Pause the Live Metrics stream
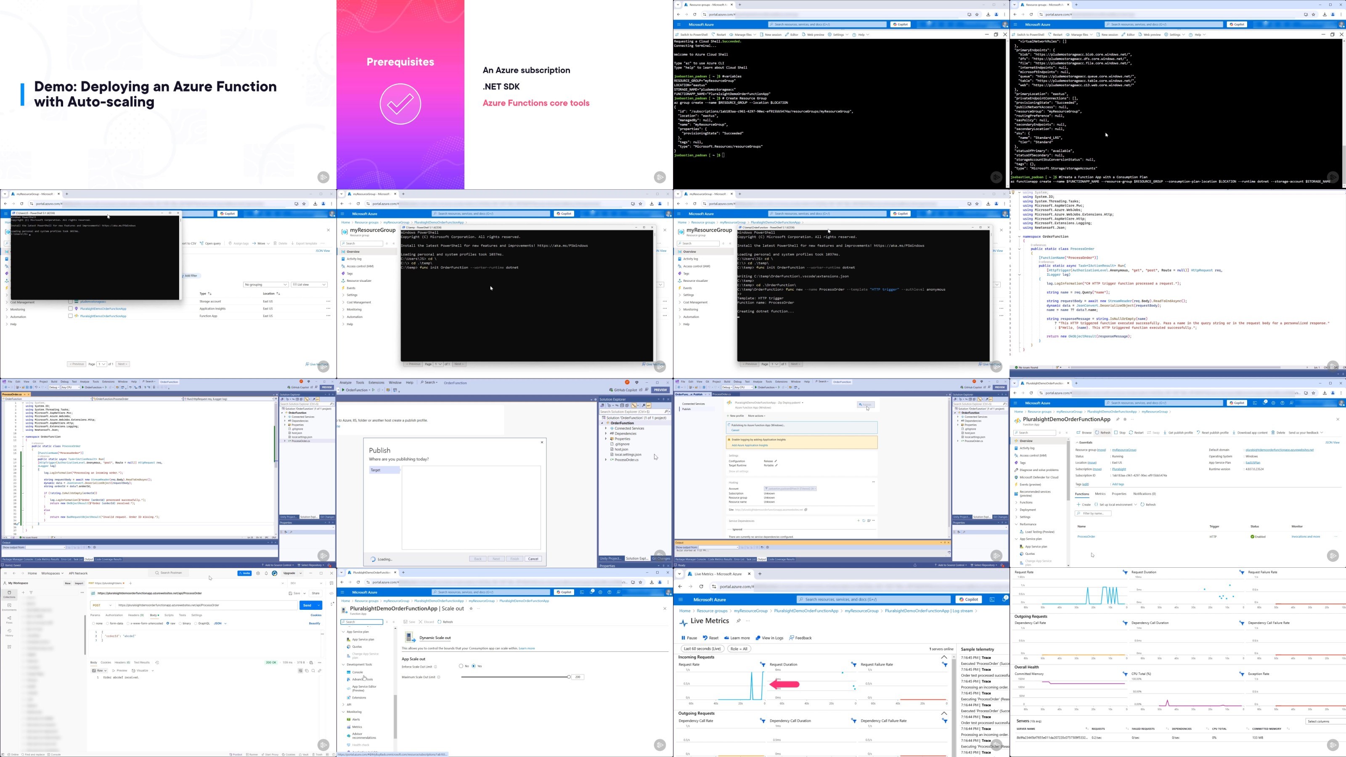Viewport: 1346px width, 757px height. (x=689, y=638)
